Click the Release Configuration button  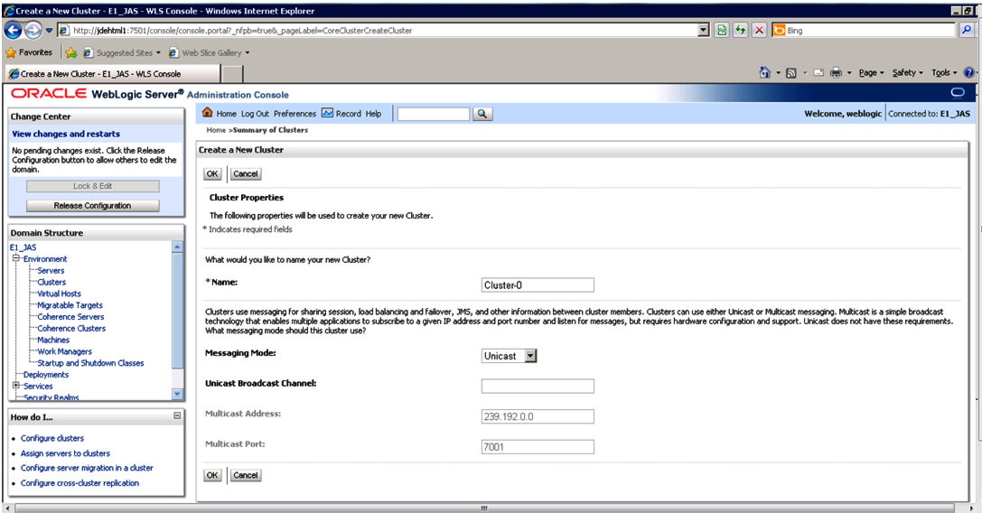pos(93,205)
